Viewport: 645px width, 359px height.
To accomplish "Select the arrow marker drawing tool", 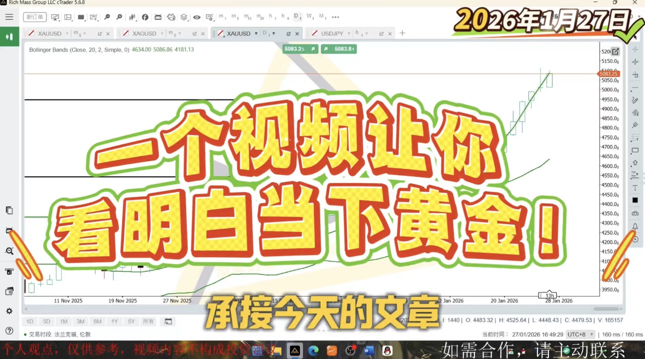I will click(635, 162).
